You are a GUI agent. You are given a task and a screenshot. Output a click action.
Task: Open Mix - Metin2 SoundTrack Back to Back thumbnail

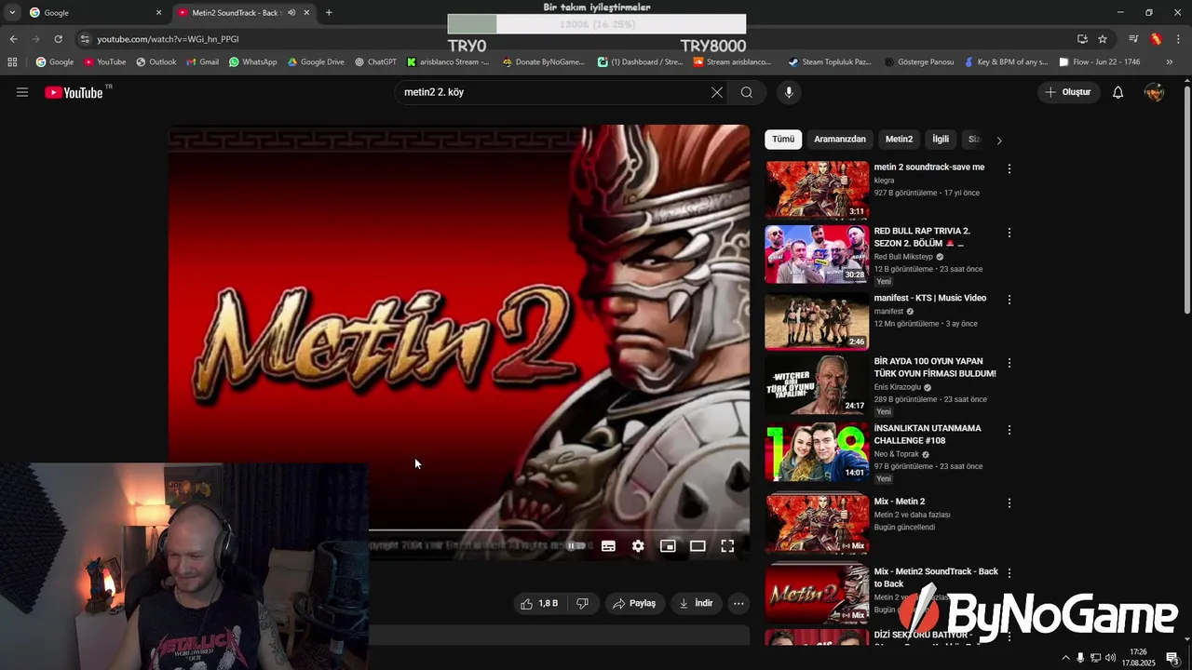click(817, 593)
